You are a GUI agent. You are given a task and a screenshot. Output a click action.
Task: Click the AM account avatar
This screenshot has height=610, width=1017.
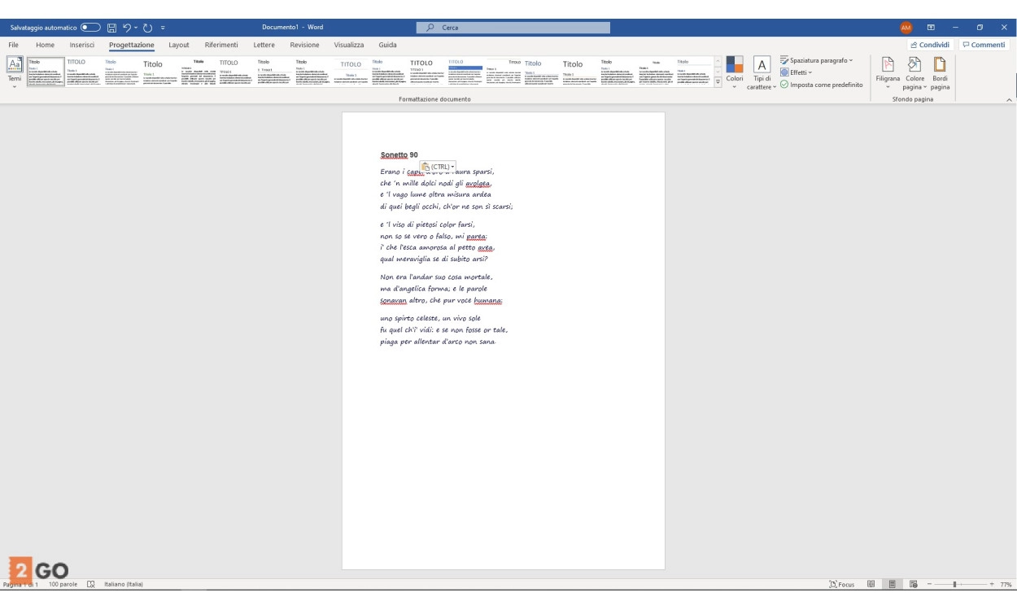coord(906,28)
